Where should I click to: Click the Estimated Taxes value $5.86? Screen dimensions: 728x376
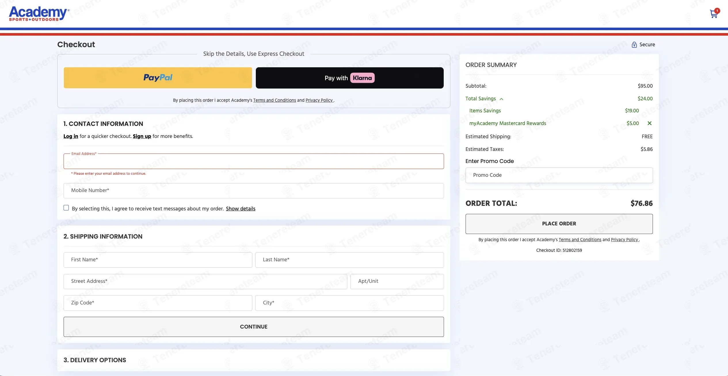click(647, 149)
